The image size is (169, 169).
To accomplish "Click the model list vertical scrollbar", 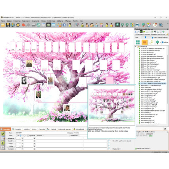I will click(167, 79).
